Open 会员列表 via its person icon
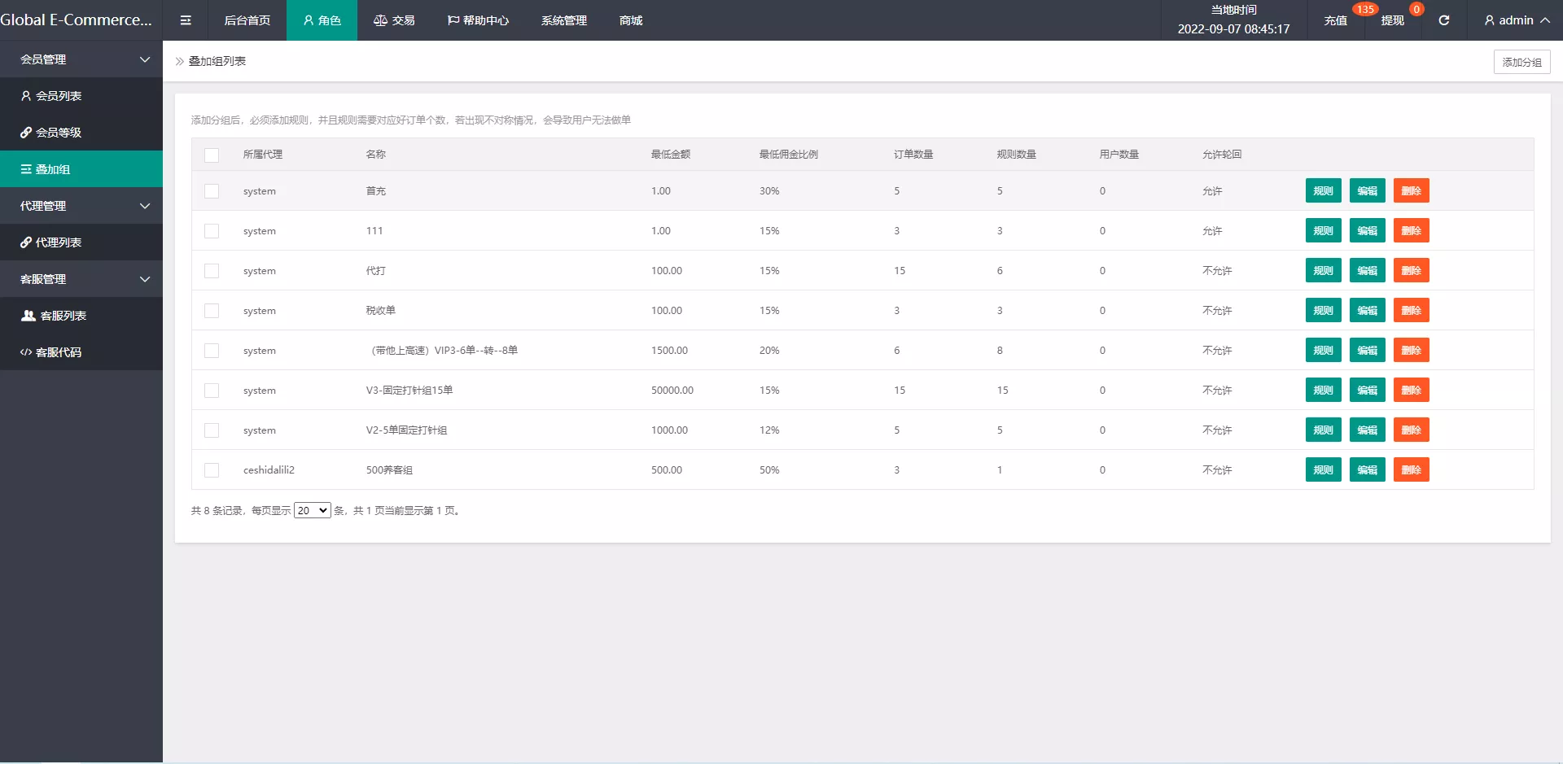1563x764 pixels. (26, 96)
